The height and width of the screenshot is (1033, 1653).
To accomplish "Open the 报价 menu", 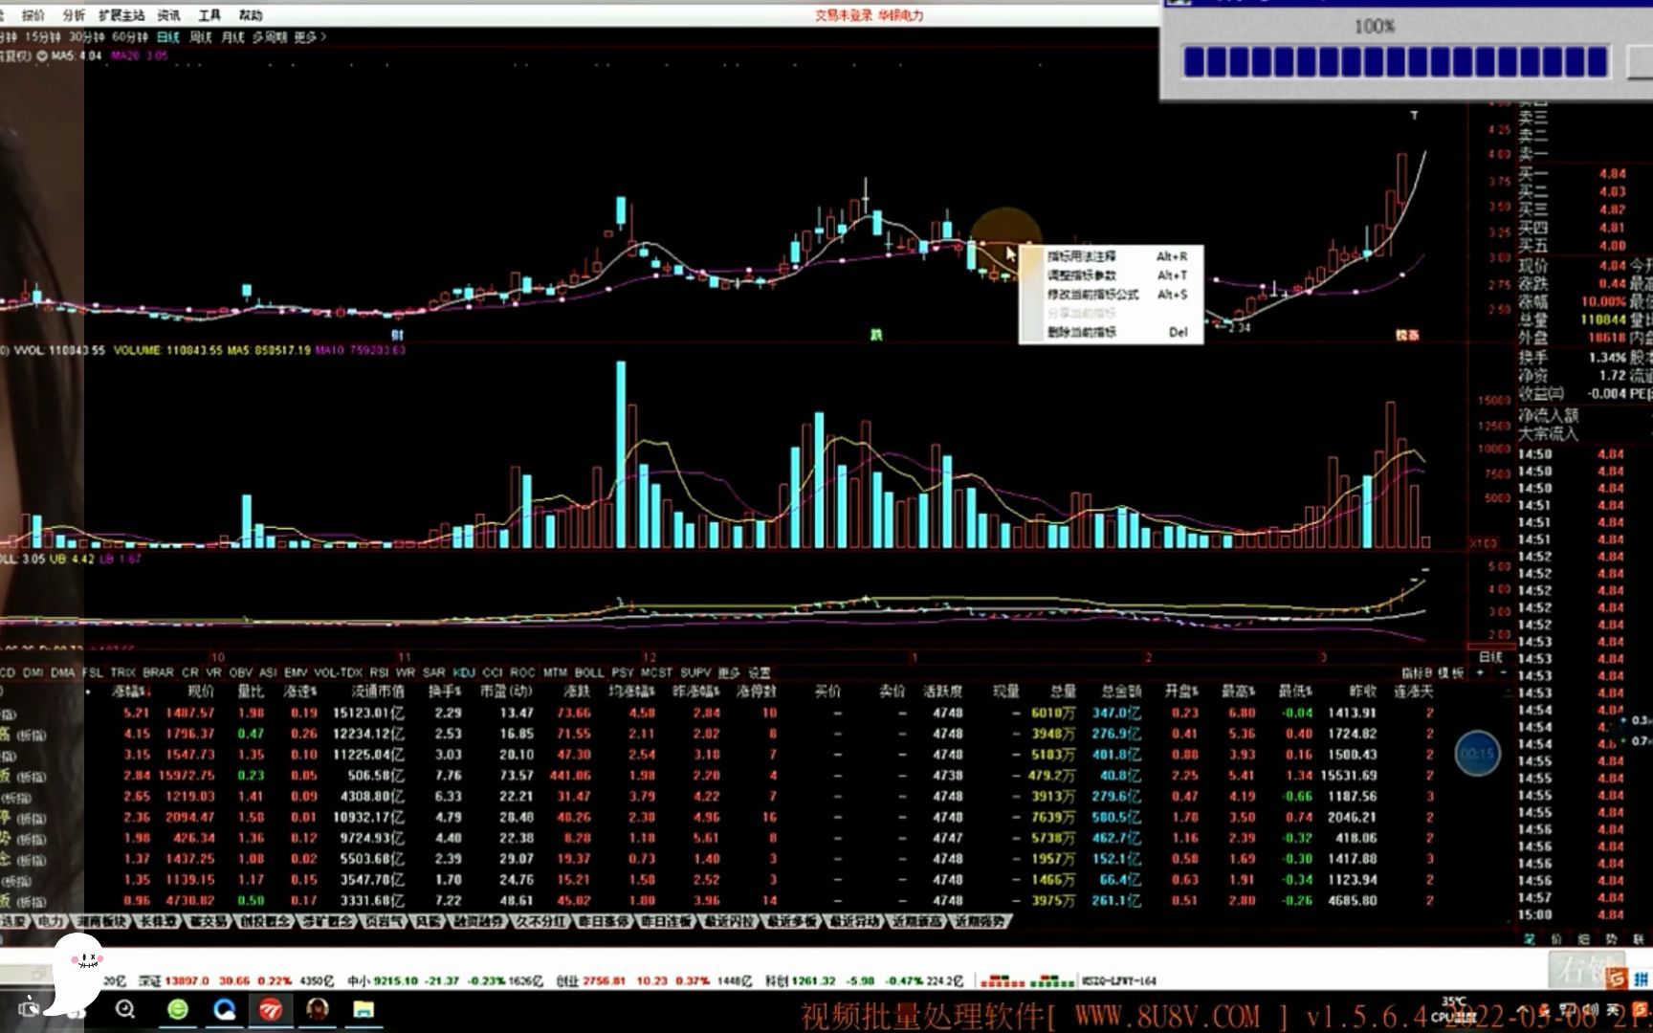I will pos(33,15).
